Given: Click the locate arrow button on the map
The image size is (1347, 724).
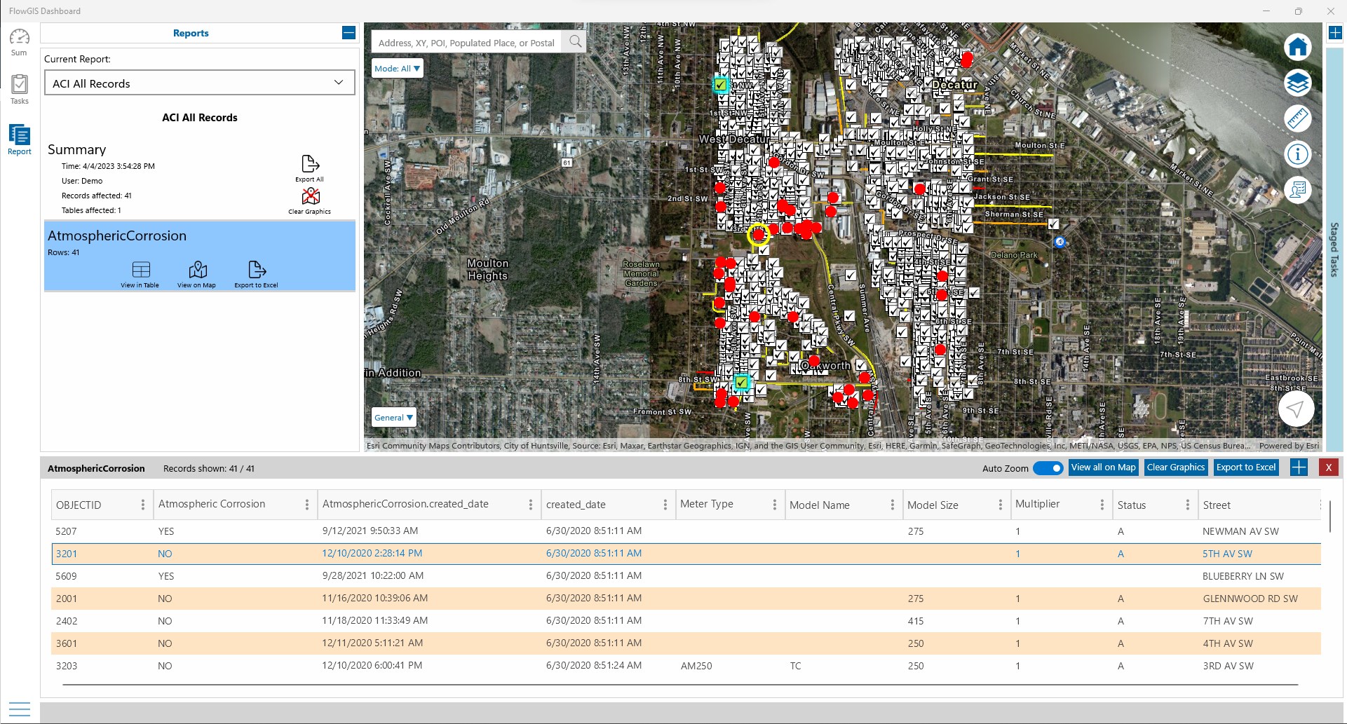Looking at the screenshot, I should click(1296, 409).
